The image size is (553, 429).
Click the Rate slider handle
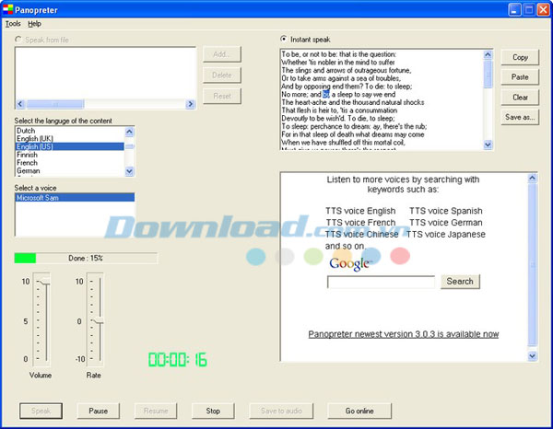click(96, 321)
